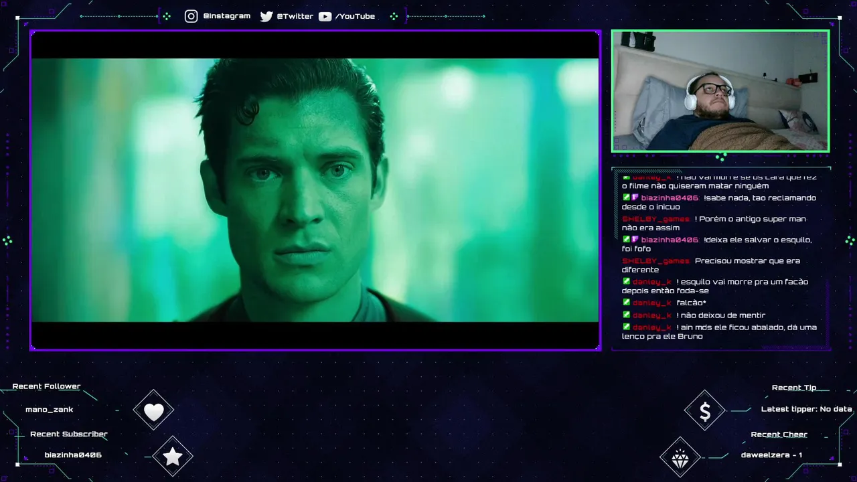
Task: Click the Instagram logo icon
Action: pos(191,16)
